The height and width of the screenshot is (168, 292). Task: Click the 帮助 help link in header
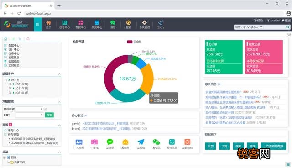click(x=258, y=20)
